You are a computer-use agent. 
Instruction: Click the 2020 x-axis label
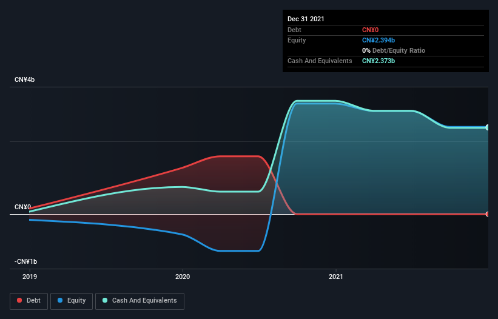(x=183, y=277)
